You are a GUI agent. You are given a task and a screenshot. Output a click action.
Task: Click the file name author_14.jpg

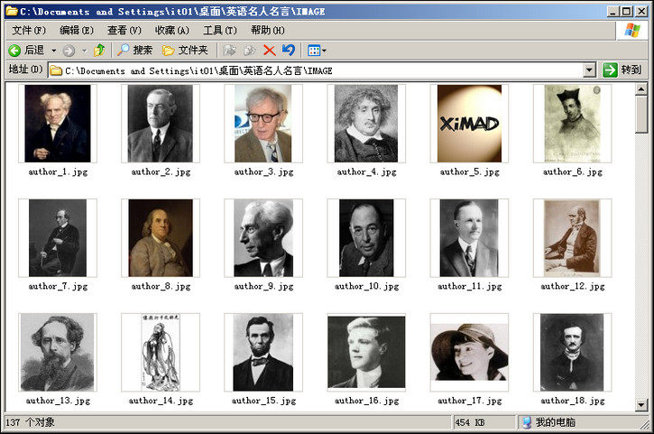point(161,401)
